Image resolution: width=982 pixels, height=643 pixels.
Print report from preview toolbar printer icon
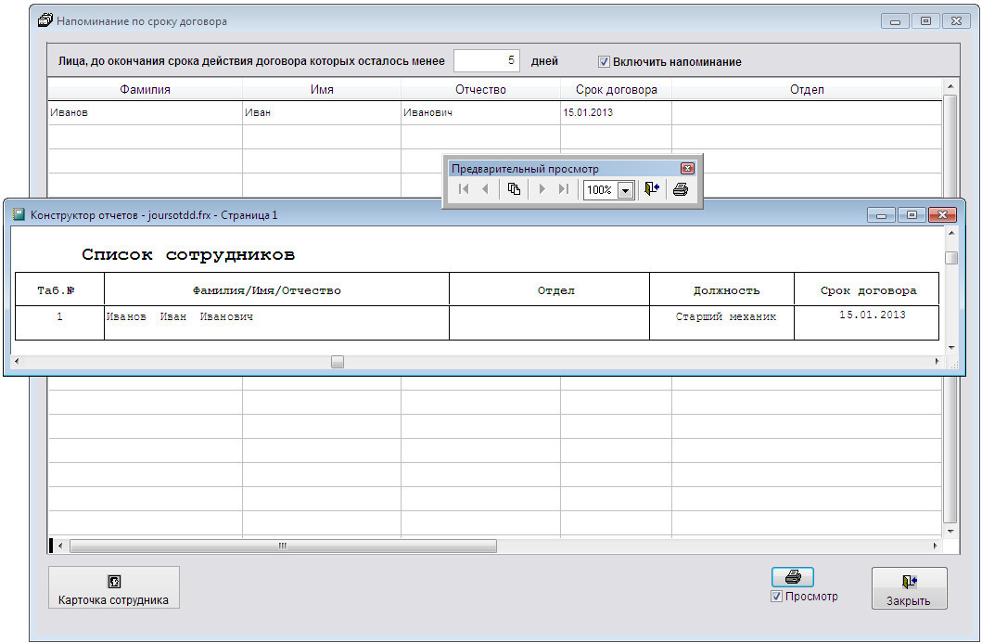(x=681, y=189)
